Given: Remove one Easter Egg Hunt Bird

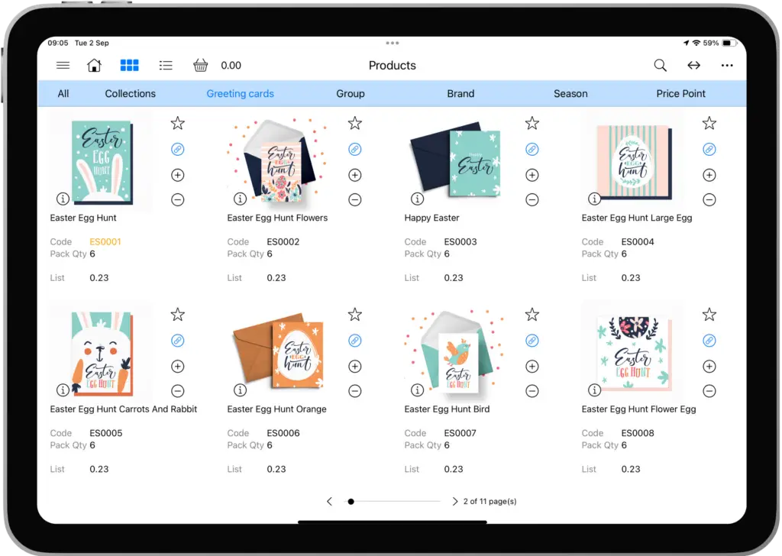Looking at the screenshot, I should tap(532, 391).
